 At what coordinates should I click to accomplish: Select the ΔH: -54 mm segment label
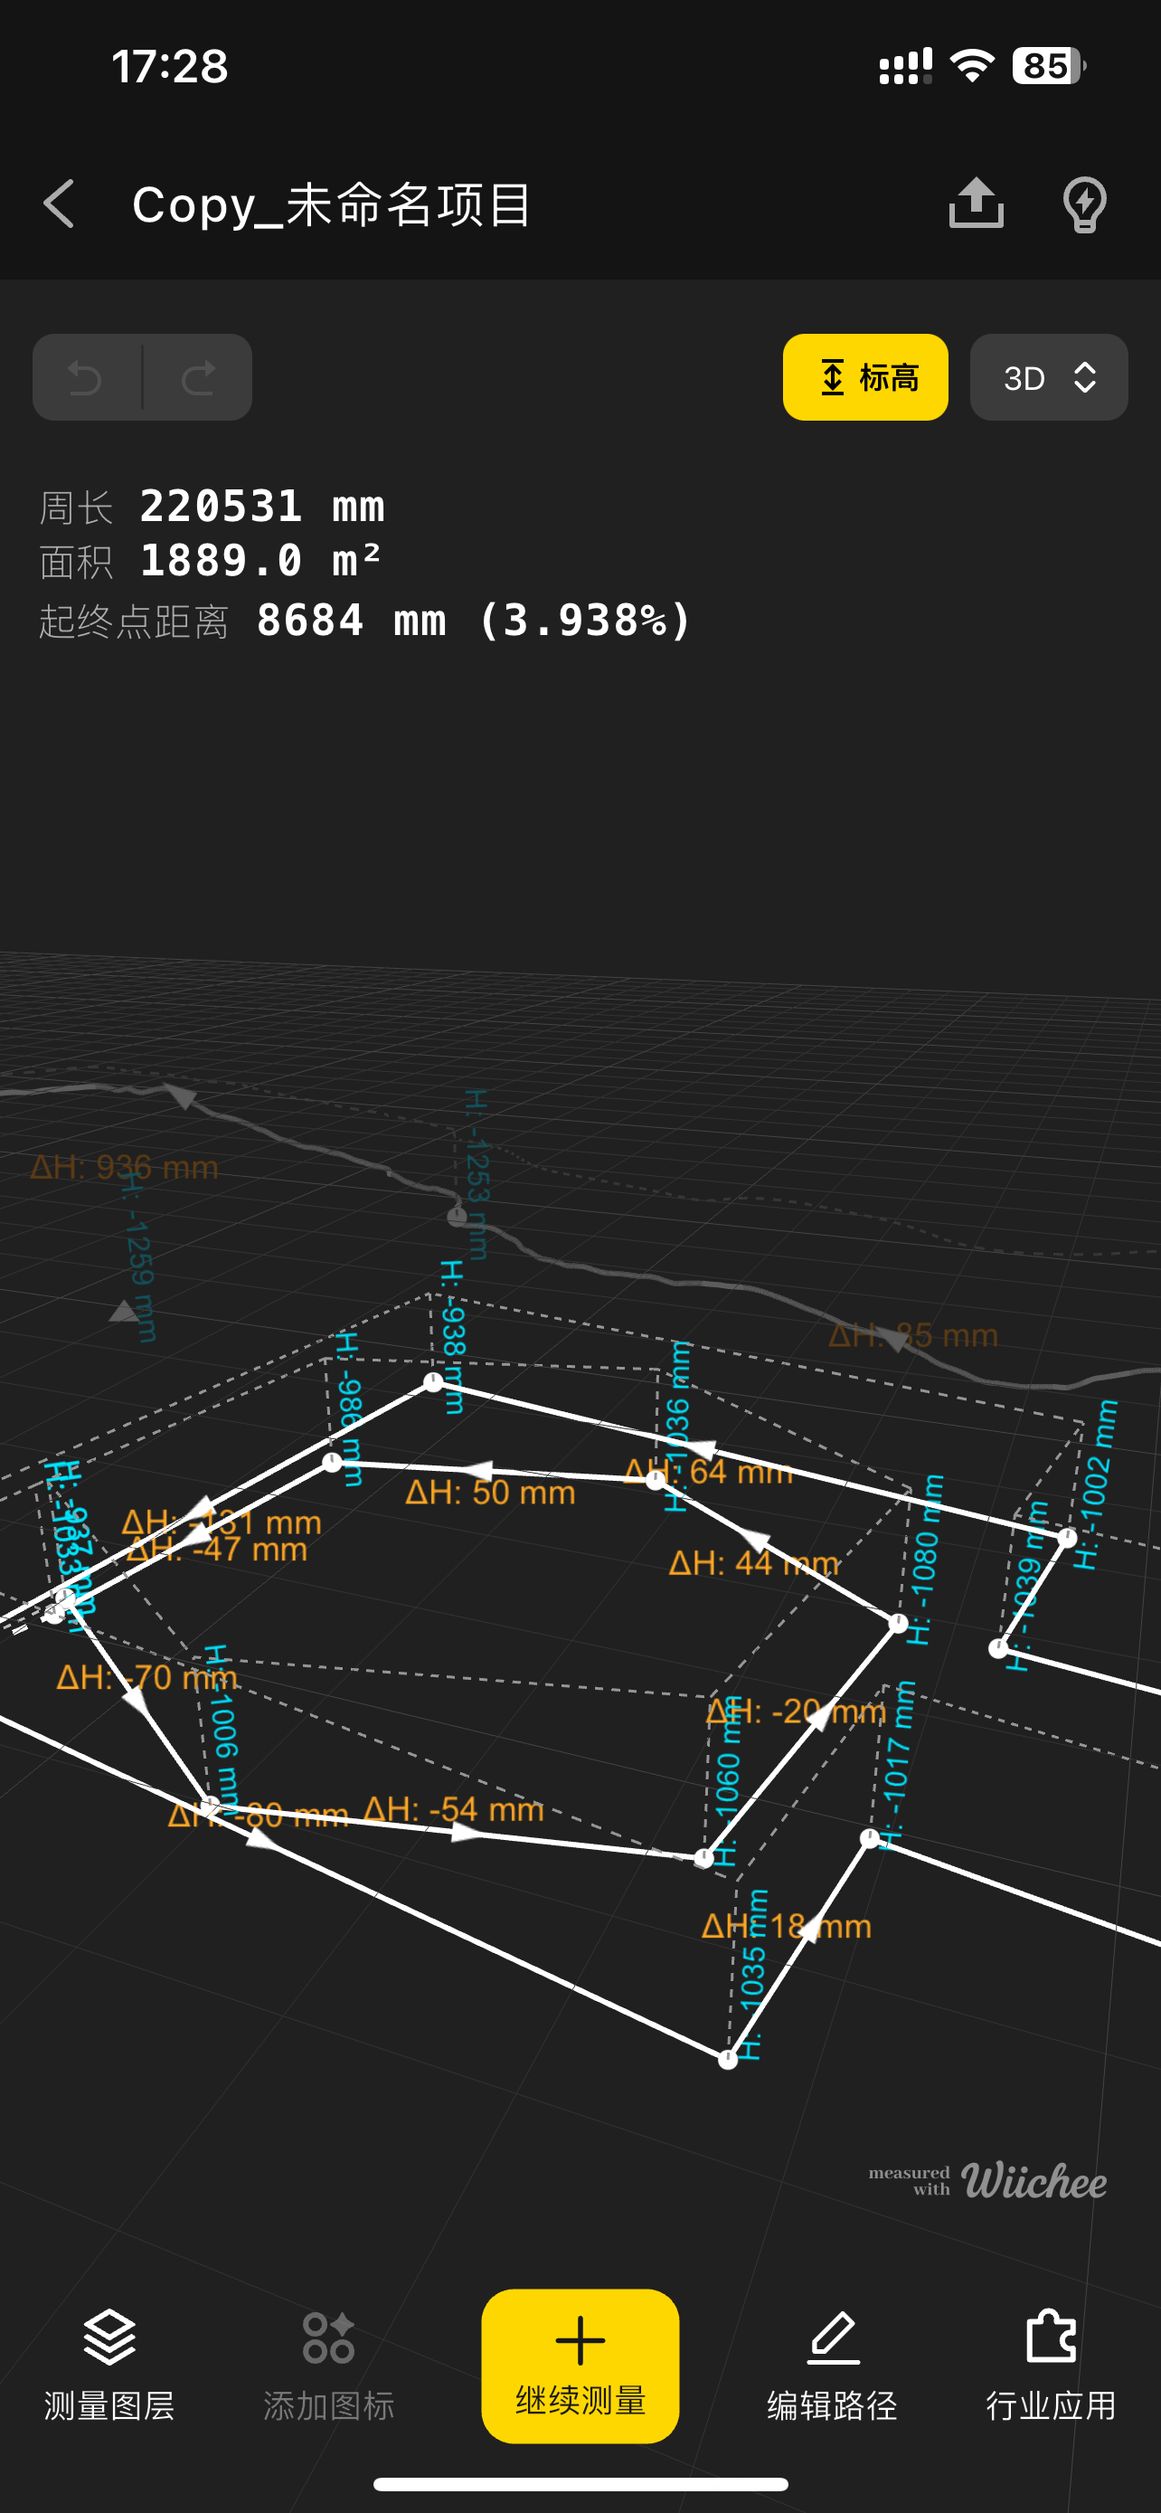pyautogui.click(x=453, y=1809)
